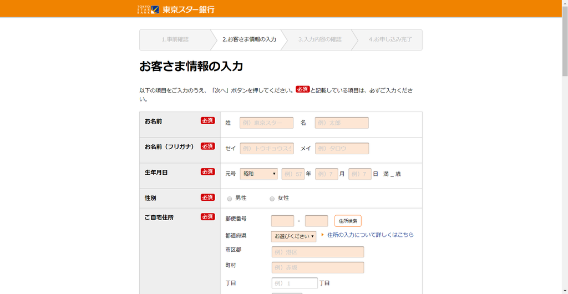
Task: Click the ご自宅住所 label
Action: click(159, 217)
